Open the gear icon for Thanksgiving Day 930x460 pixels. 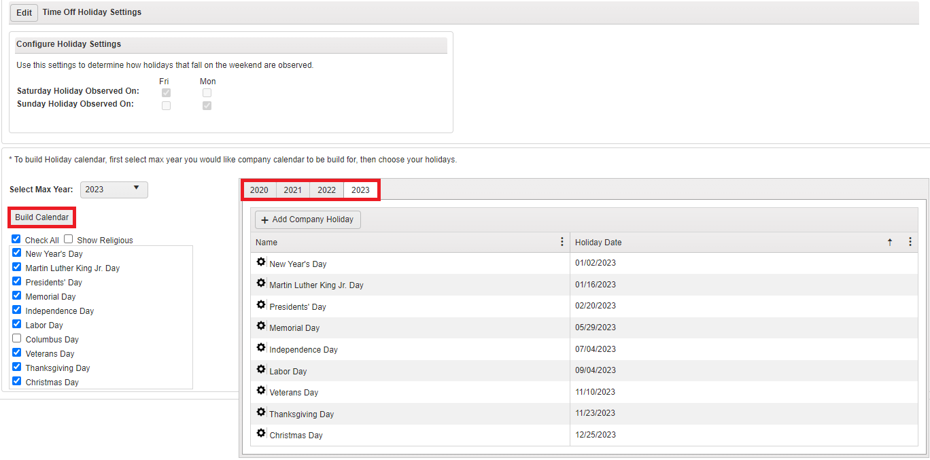coord(261,412)
